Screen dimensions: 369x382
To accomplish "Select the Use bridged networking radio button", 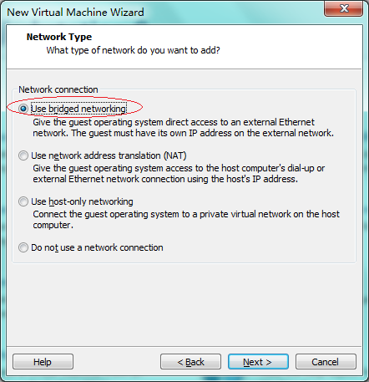I will [x=23, y=109].
